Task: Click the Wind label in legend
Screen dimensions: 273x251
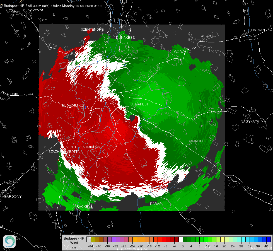Action: 74,243
